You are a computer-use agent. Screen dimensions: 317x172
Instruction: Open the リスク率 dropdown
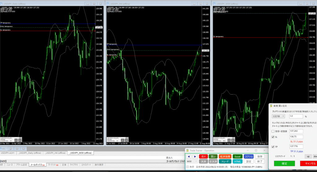[278, 116]
